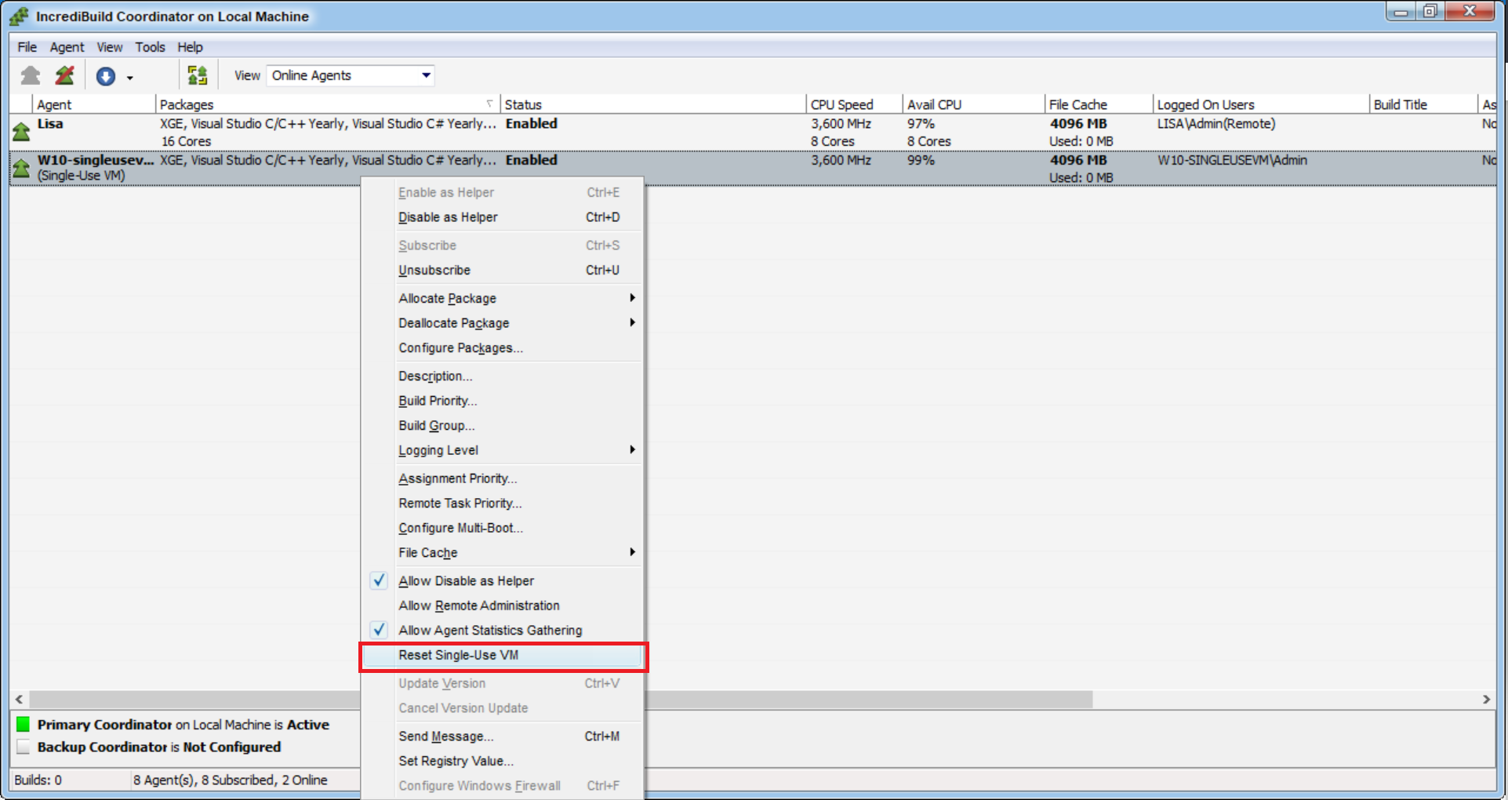This screenshot has width=1508, height=800.
Task: Open the Agent menu in the menu bar
Action: tap(67, 47)
